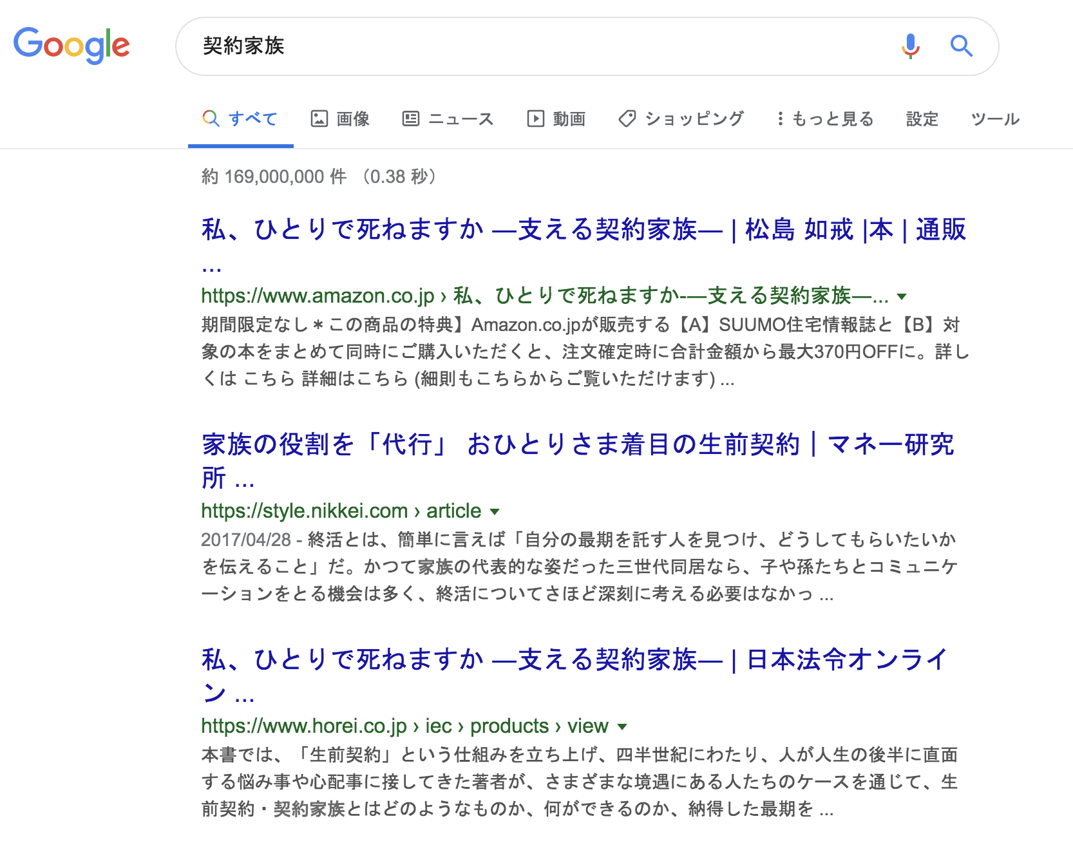Open the マネー研究所 article result title

(x=578, y=445)
